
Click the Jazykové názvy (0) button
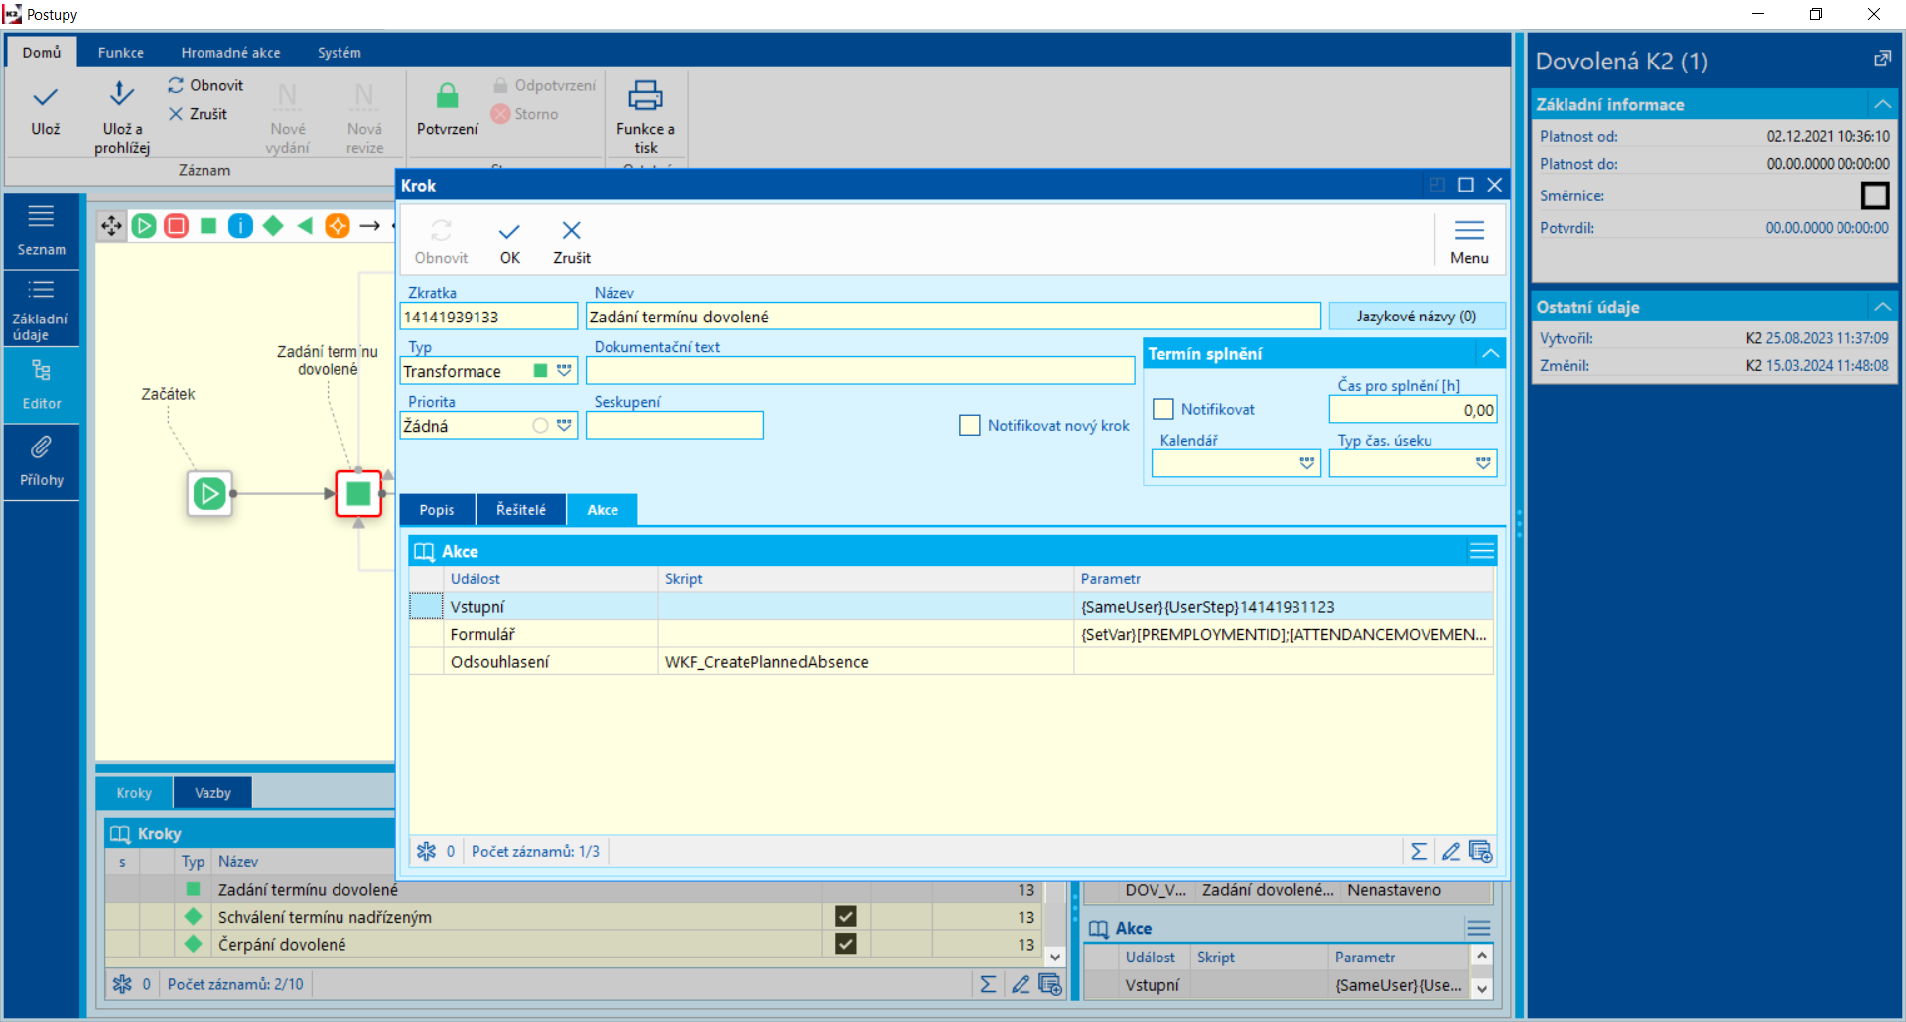pyautogui.click(x=1416, y=317)
